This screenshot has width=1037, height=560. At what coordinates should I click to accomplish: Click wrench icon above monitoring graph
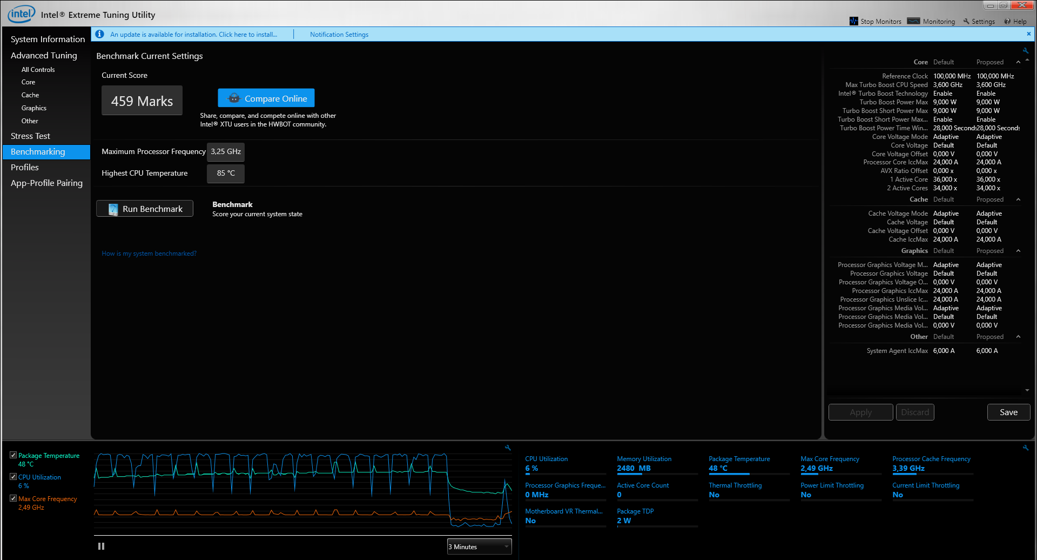[508, 448]
